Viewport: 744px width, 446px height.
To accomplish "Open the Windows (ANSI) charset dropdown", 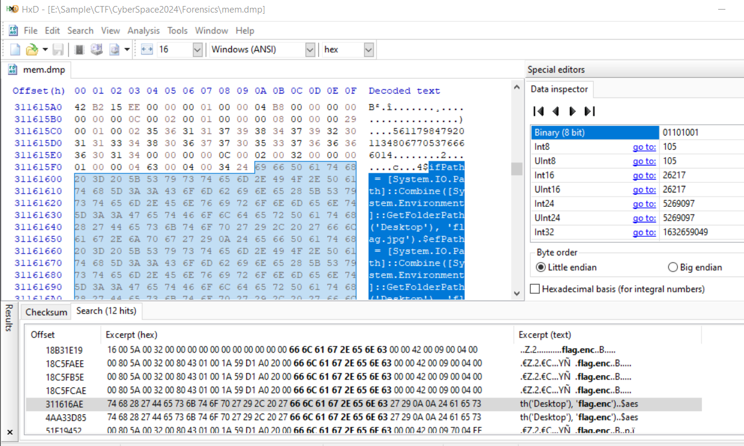I will pos(310,50).
